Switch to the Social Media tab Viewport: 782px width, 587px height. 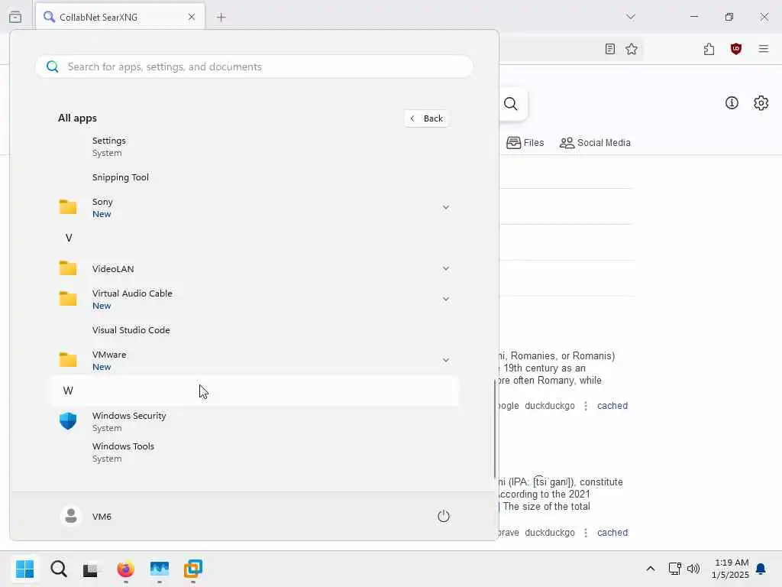pos(596,143)
